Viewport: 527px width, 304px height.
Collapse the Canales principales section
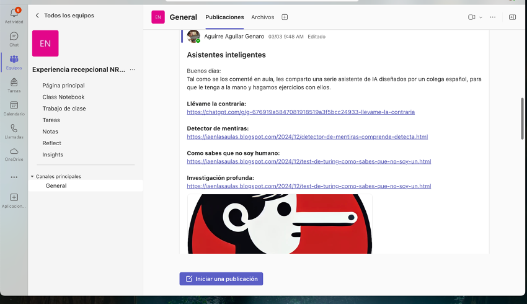pyautogui.click(x=32, y=177)
